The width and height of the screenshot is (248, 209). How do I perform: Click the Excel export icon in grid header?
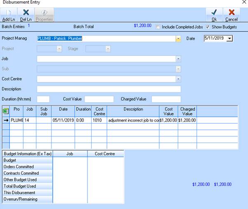pyautogui.click(x=6, y=111)
